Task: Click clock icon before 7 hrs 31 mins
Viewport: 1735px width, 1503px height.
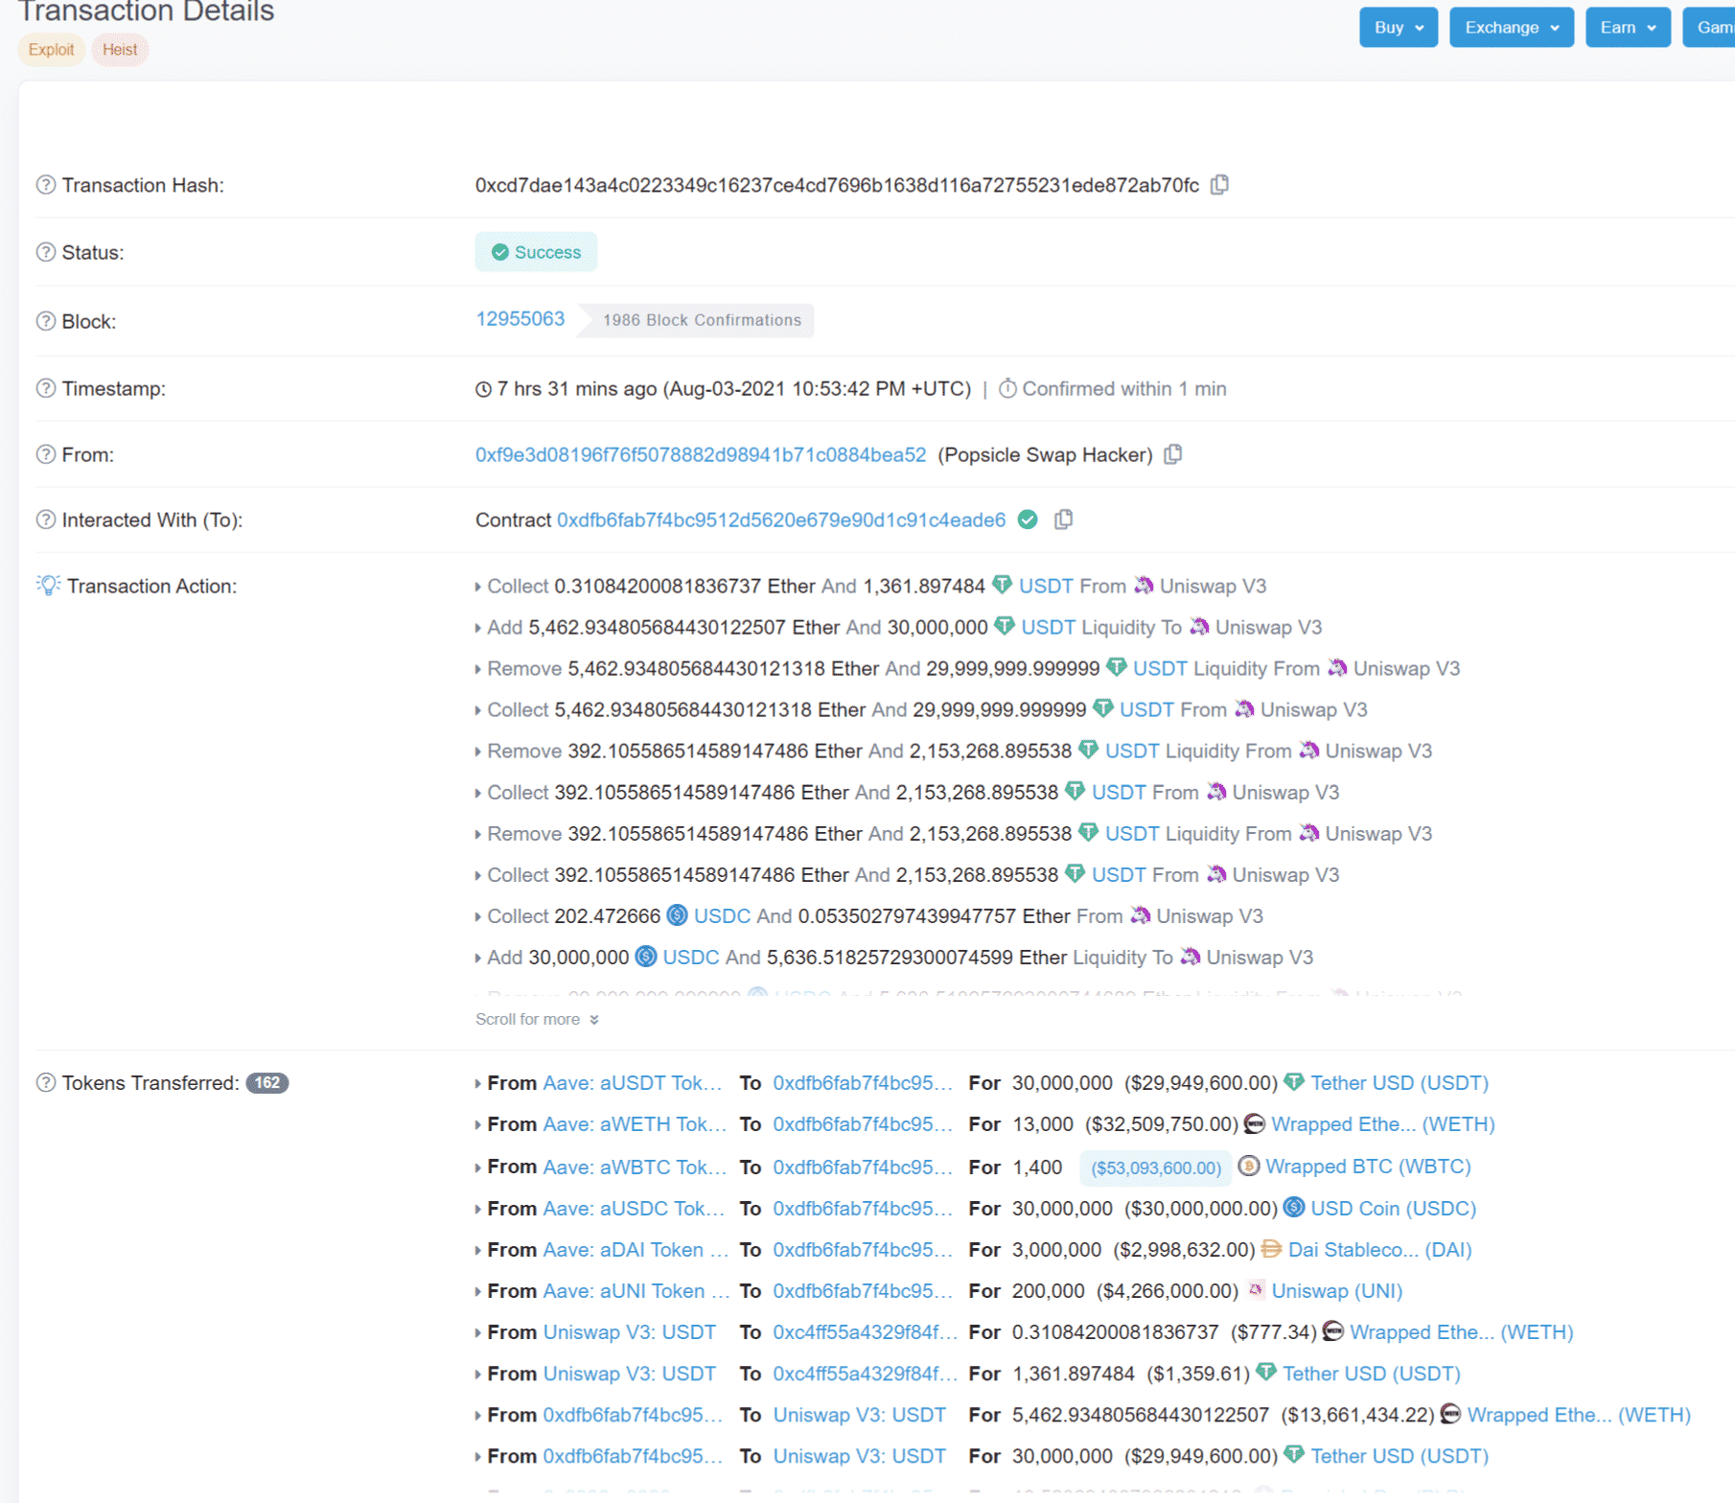Action: coord(484,389)
